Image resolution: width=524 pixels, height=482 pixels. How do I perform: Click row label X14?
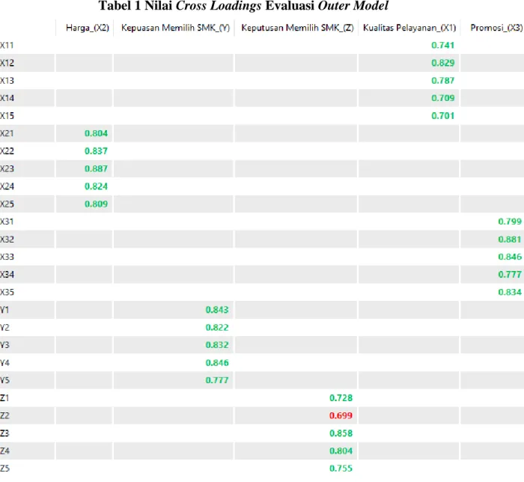pos(7,98)
